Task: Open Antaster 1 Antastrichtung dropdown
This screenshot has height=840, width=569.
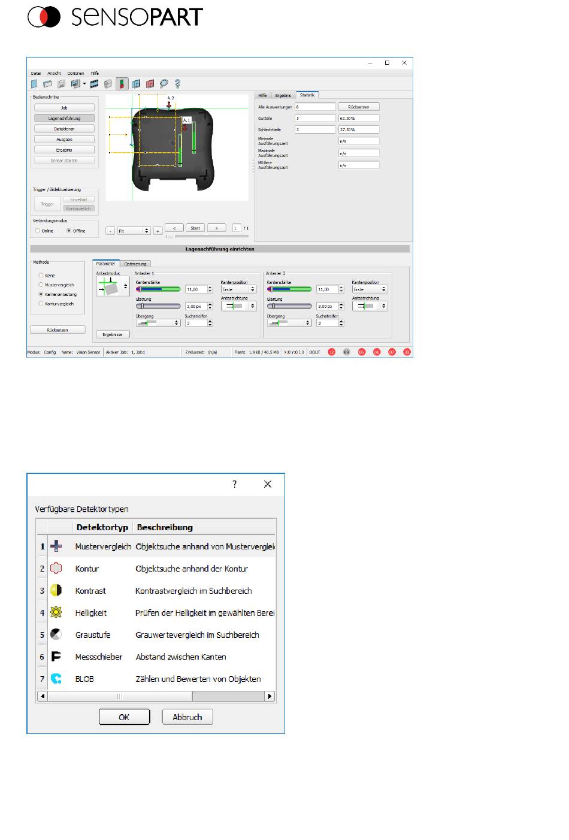Action: (238, 306)
